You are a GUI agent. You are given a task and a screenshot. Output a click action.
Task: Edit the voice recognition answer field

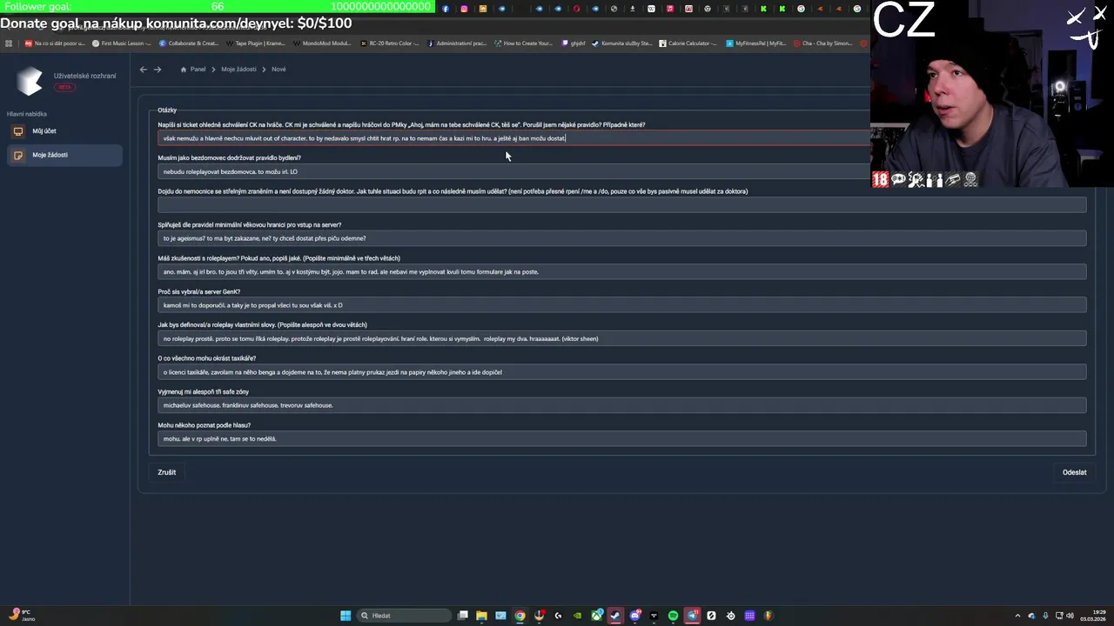click(621, 439)
